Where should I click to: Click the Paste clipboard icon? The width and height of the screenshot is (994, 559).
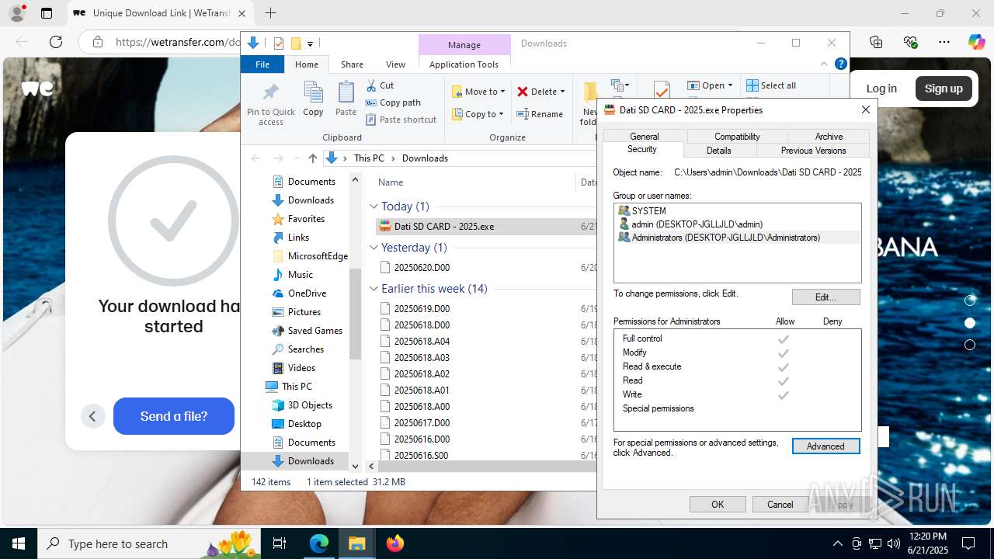point(346,99)
